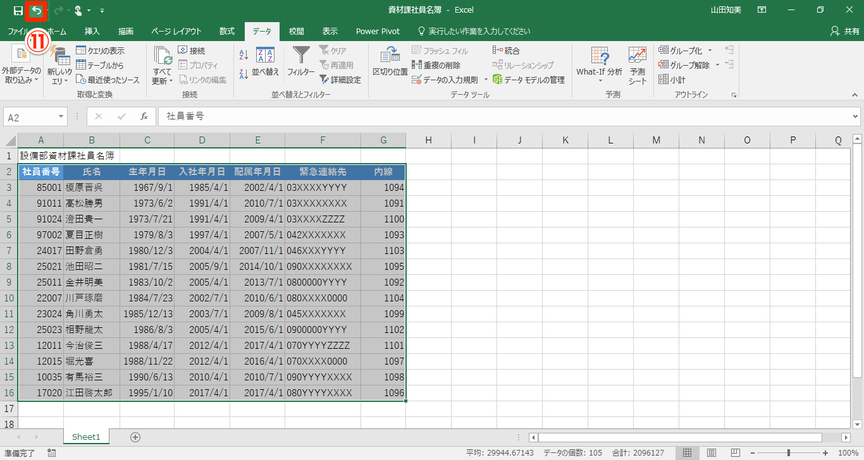Sort ascending A to Z
864x460 pixels.
[244, 55]
